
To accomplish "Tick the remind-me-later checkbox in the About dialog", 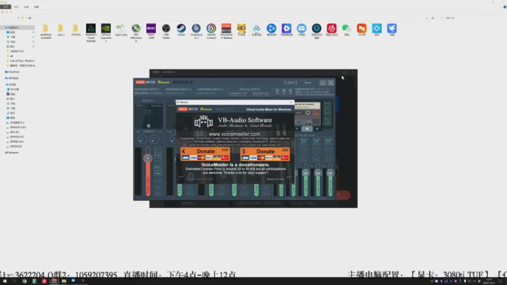I will pyautogui.click(x=288, y=179).
